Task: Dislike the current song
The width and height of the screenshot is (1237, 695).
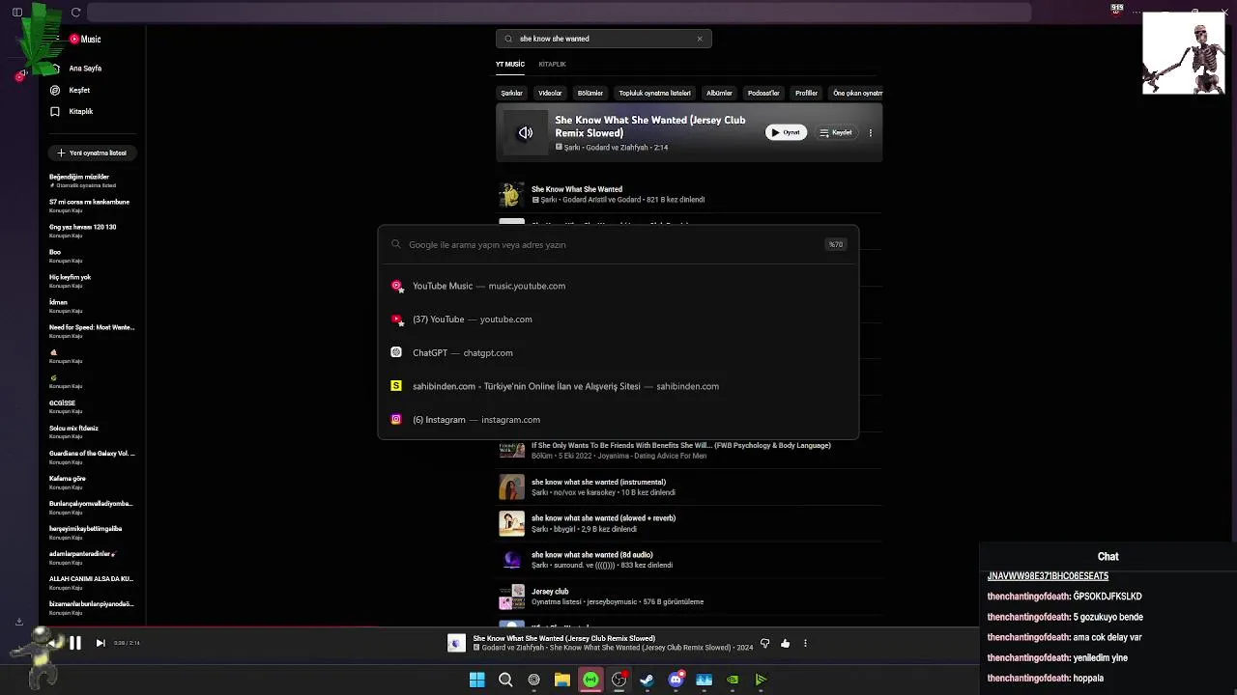Action: [x=764, y=643]
